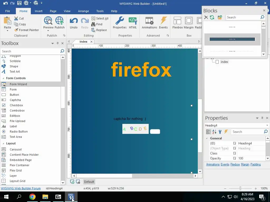Switch to the Insert ribbon tab

tap(38, 11)
